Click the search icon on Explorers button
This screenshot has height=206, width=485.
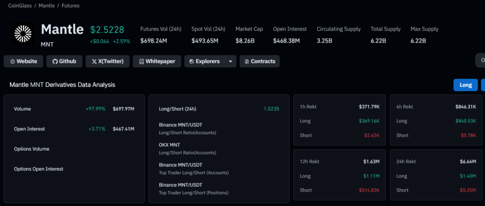coord(191,61)
